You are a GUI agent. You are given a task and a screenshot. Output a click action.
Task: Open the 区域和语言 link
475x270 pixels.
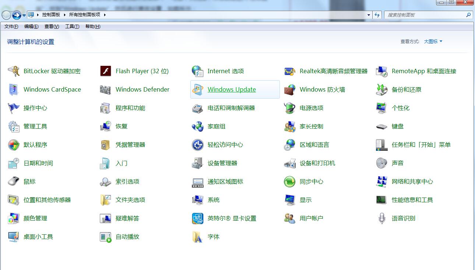click(314, 145)
